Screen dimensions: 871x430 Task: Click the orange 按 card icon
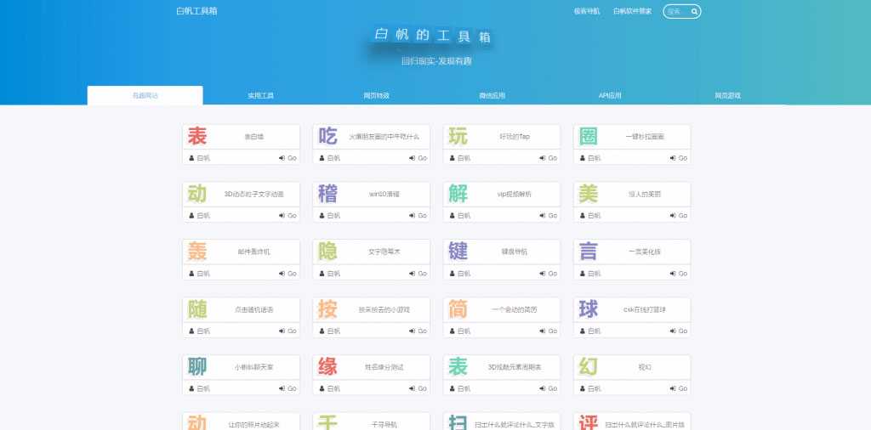(327, 309)
